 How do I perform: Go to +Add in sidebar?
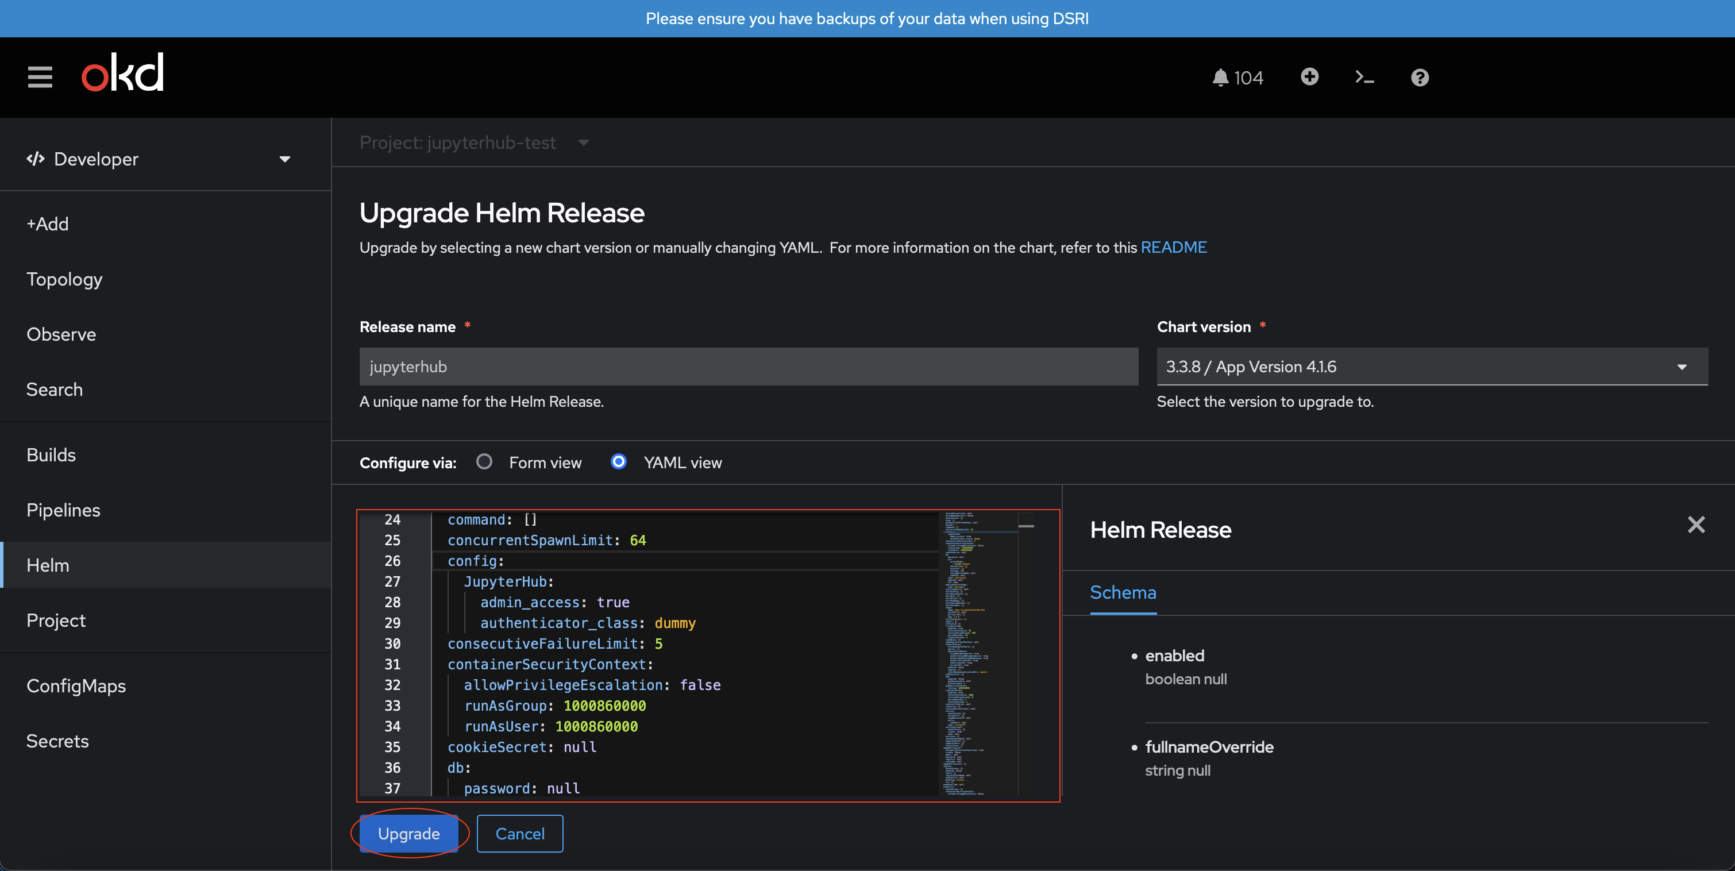tap(165, 223)
